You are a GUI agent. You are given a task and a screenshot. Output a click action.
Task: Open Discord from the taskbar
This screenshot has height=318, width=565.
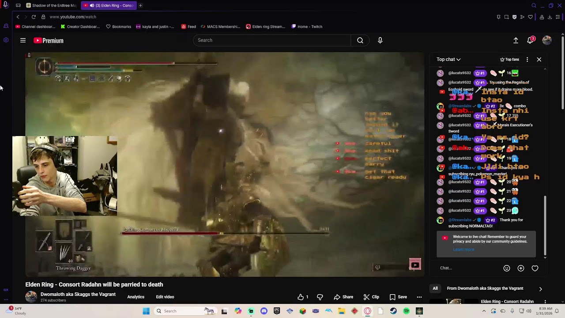pos(264,311)
